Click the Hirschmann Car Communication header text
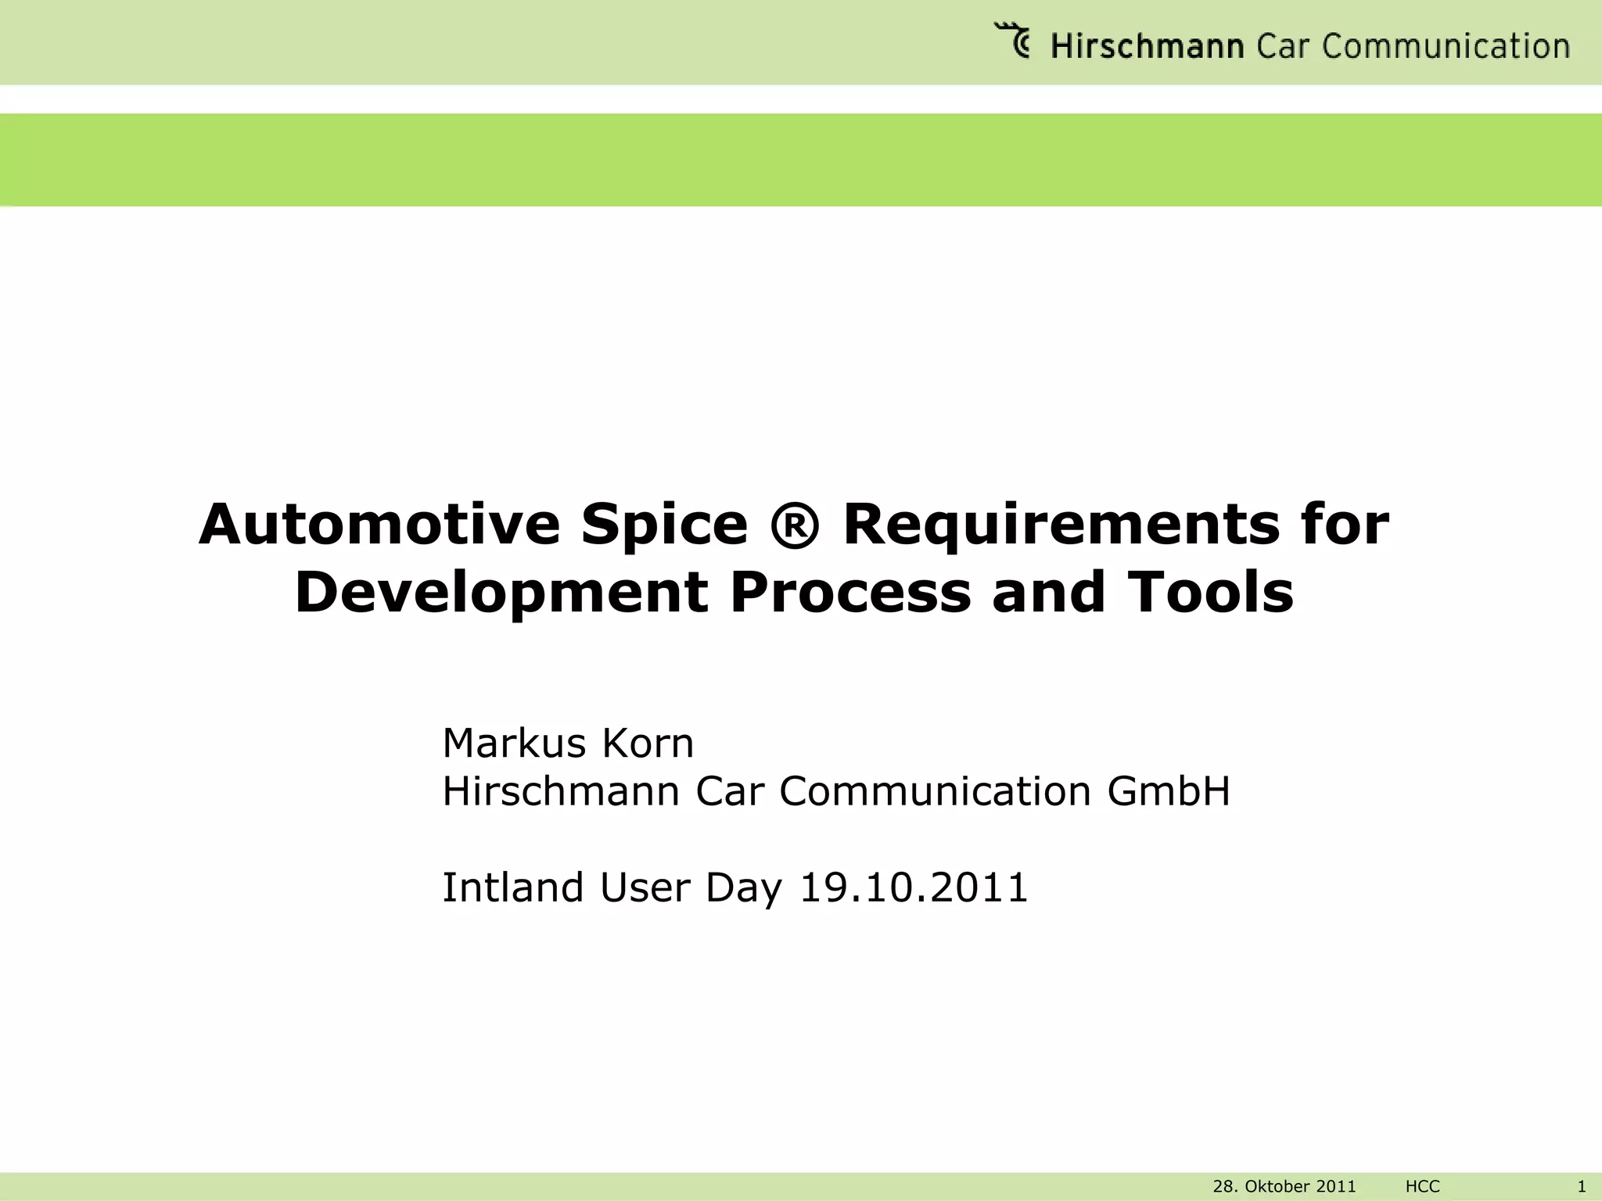The width and height of the screenshot is (1602, 1201). tap(1309, 46)
